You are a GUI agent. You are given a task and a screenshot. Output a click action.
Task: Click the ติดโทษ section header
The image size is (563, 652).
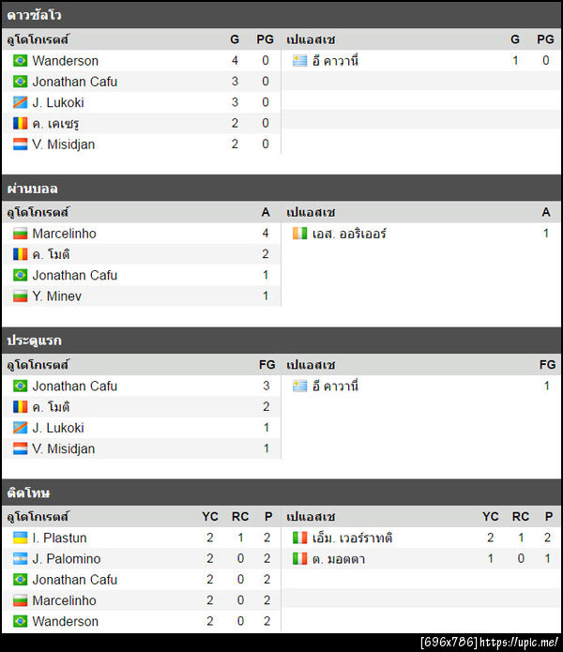tap(28, 493)
